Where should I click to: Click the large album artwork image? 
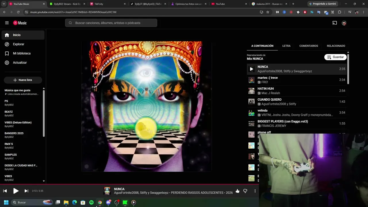pos(146,106)
